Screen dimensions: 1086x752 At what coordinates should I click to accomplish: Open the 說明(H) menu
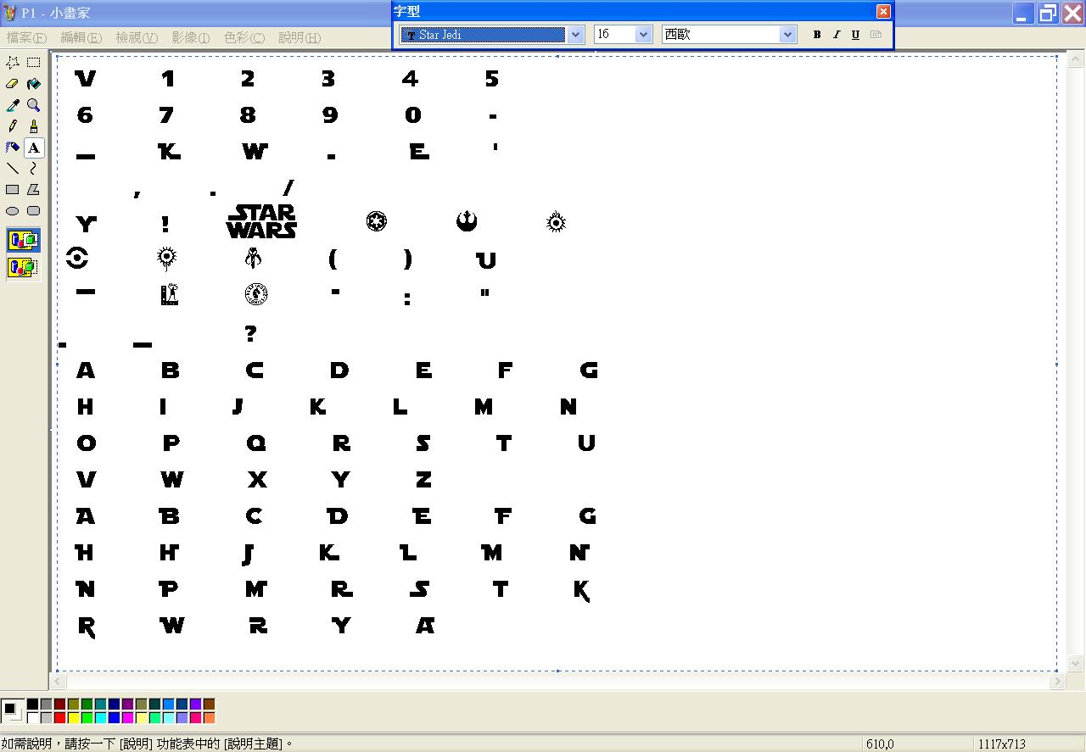point(299,38)
